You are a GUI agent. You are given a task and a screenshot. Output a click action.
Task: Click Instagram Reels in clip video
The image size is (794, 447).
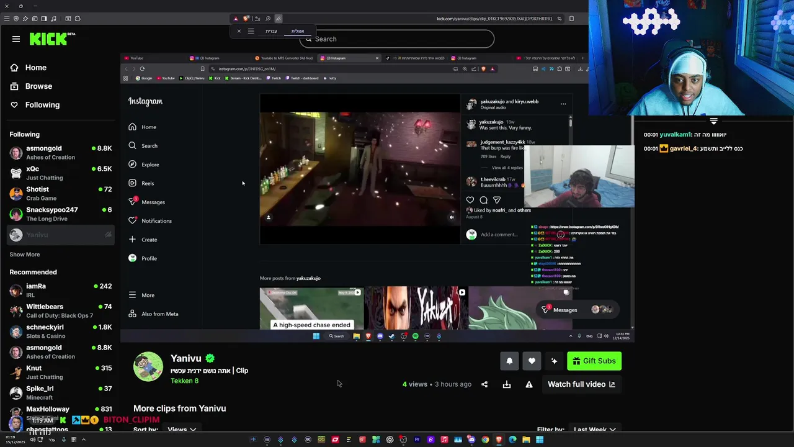tap(141, 183)
